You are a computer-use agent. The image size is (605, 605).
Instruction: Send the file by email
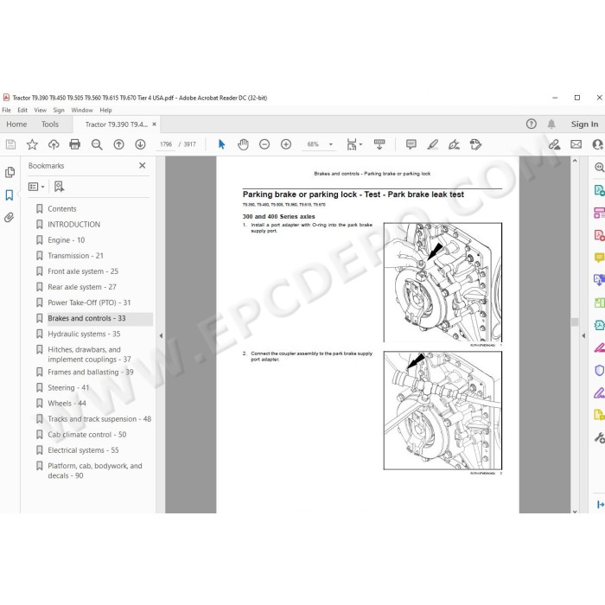tap(576, 144)
